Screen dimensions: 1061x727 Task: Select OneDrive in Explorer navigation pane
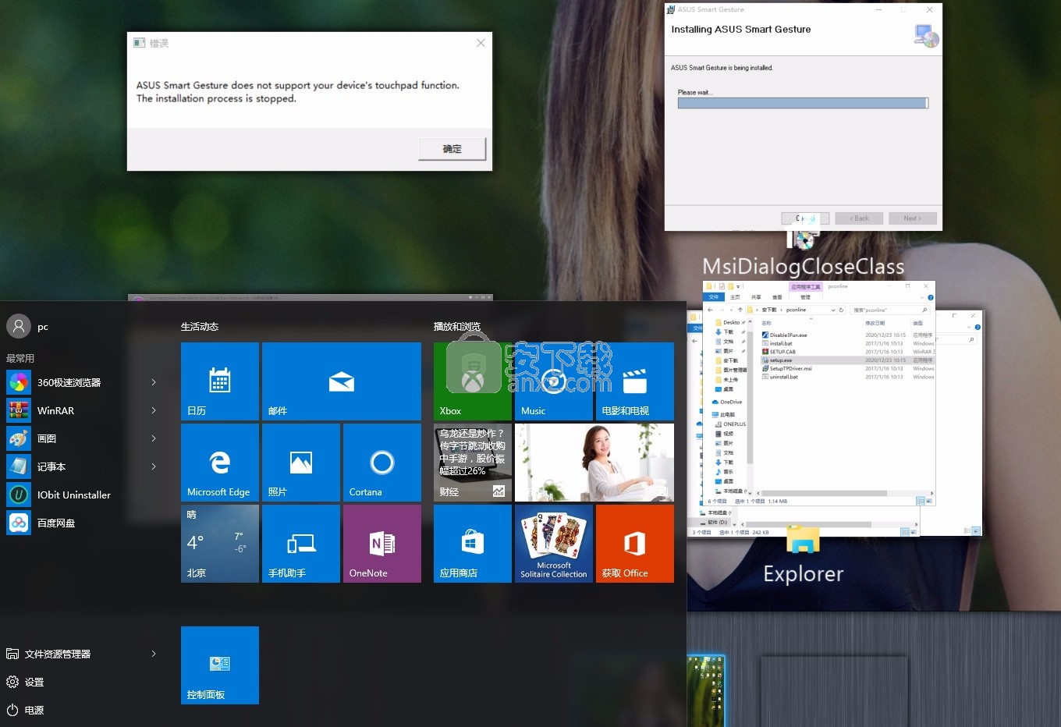point(727,402)
